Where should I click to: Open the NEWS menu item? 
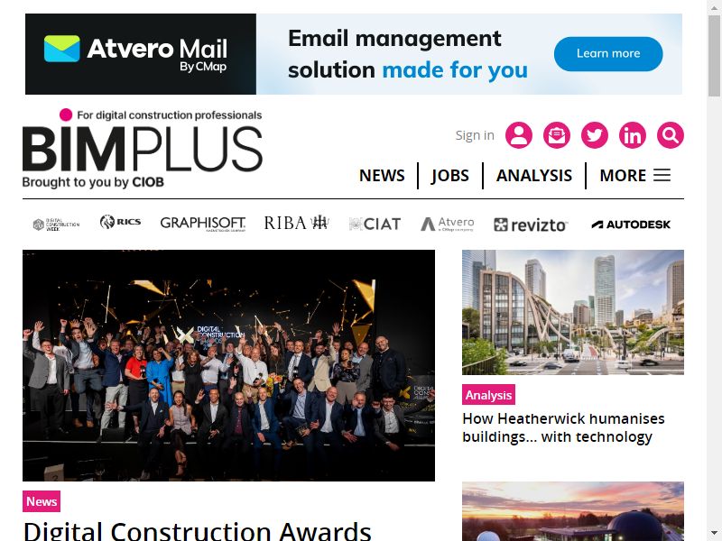(x=382, y=175)
